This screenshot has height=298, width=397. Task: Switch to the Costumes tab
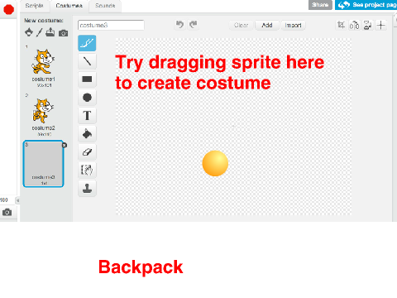(x=69, y=6)
